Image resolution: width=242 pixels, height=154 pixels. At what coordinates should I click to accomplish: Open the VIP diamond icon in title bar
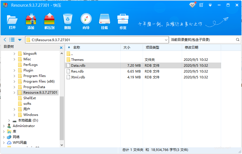(x=192, y=5)
